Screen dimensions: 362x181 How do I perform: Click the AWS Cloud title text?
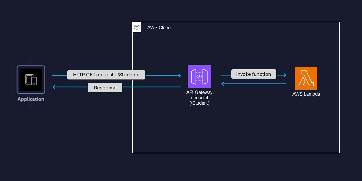point(159,27)
